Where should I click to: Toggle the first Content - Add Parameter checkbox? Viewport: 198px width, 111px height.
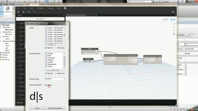[x=46, y=28]
